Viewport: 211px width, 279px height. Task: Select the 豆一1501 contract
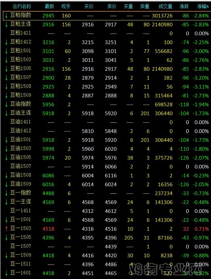click(x=20, y=220)
